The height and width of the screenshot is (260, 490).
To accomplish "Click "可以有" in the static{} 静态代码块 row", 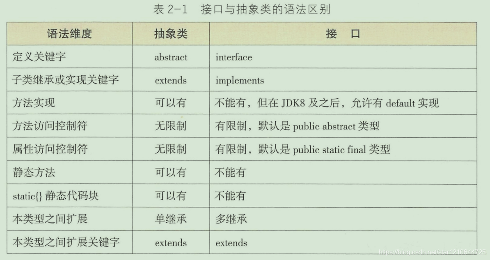I will (171, 196).
